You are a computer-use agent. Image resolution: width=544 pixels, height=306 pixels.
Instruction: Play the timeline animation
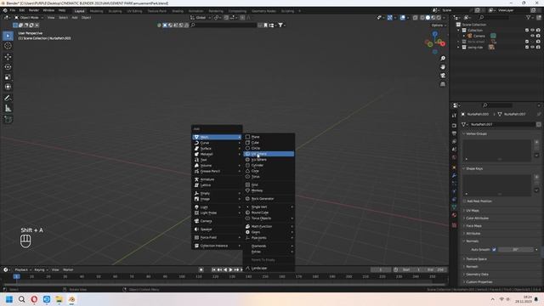coord(230,269)
